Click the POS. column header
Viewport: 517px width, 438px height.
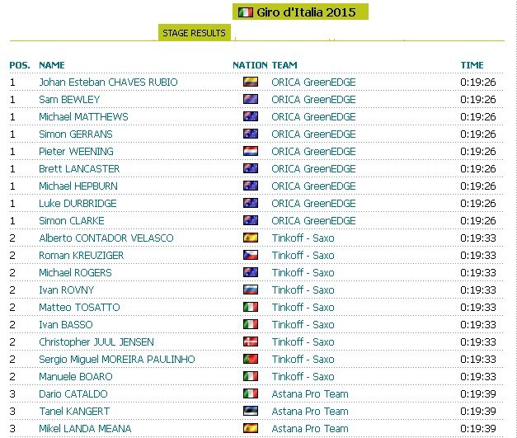pyautogui.click(x=20, y=65)
